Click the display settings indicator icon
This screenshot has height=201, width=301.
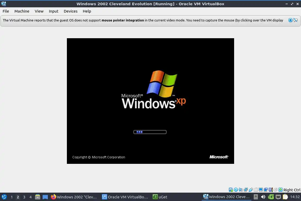point(261,190)
